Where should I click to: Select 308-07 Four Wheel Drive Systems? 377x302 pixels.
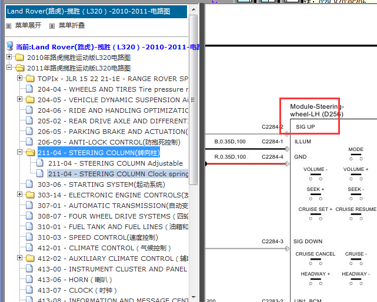(x=113, y=216)
